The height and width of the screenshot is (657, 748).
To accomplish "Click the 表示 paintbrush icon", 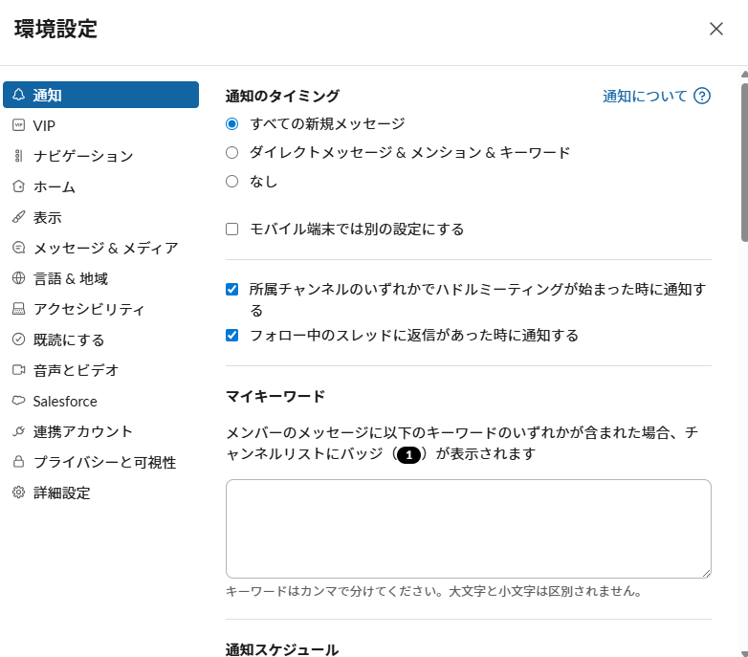I will [x=18, y=217].
